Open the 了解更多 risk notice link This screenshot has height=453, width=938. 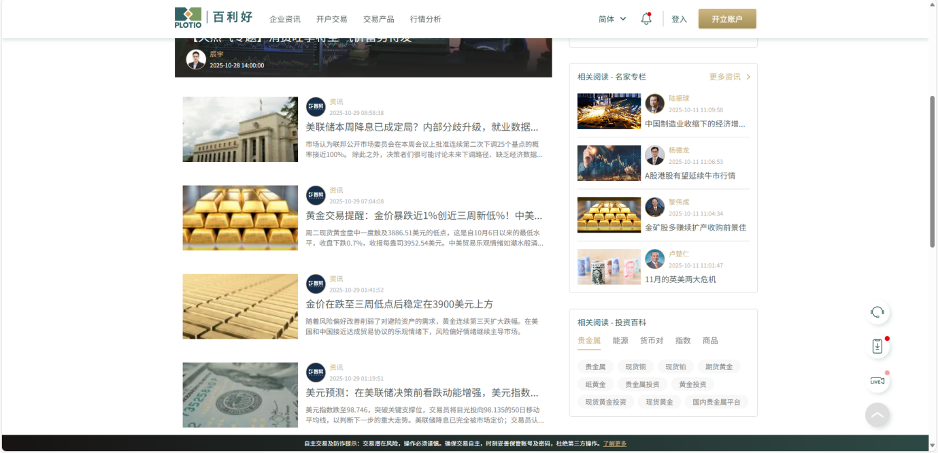coord(613,443)
